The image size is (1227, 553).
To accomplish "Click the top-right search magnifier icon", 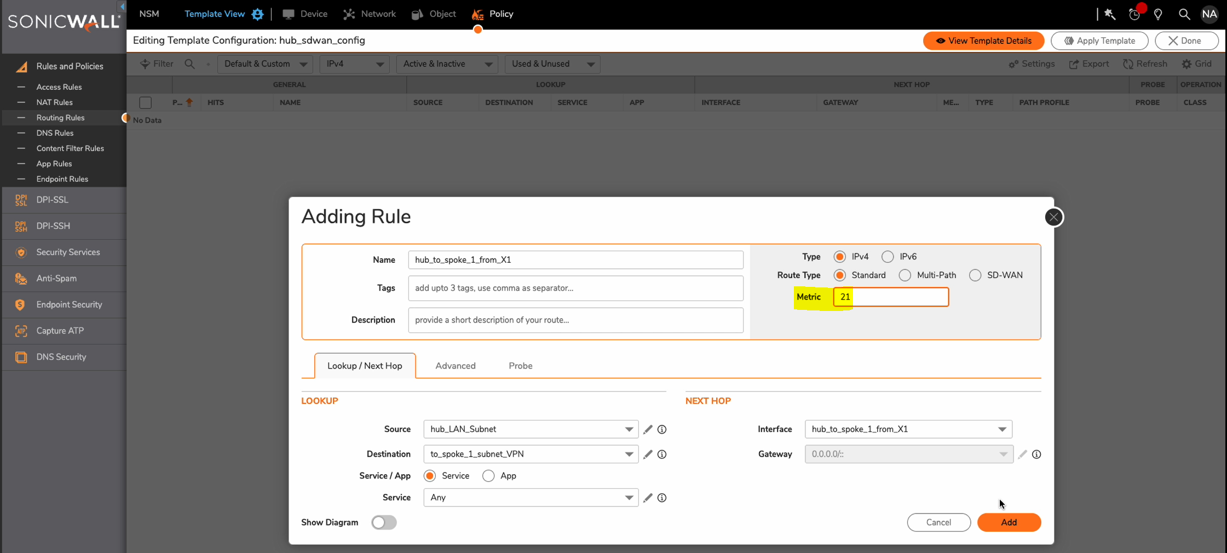I will click(x=1184, y=14).
